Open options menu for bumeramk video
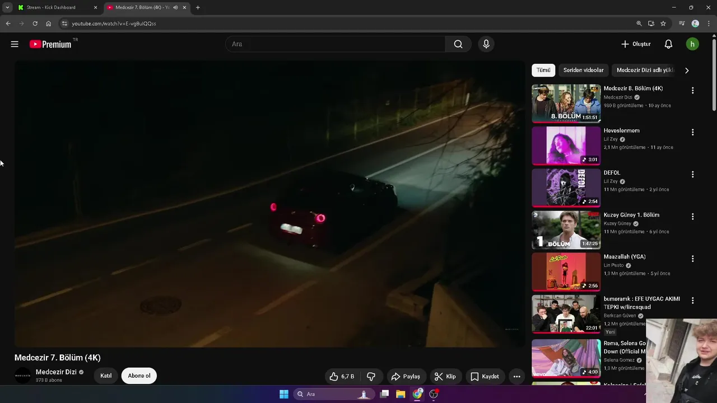Image resolution: width=717 pixels, height=403 pixels. (x=692, y=301)
